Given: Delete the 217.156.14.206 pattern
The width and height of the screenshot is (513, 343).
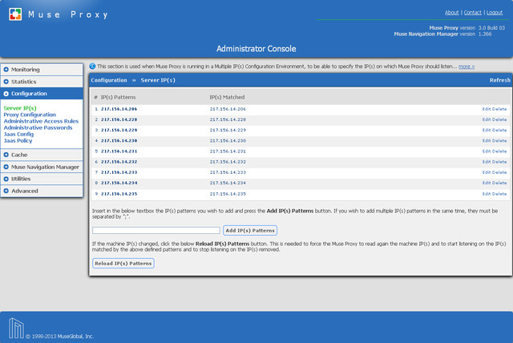Looking at the screenshot, I should coord(499,109).
